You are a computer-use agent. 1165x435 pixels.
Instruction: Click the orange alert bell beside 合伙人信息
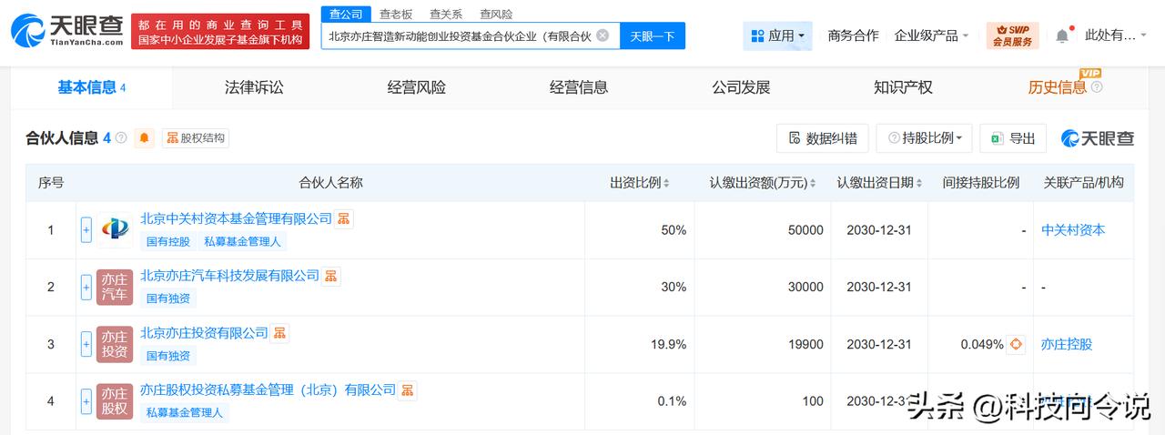tap(144, 138)
